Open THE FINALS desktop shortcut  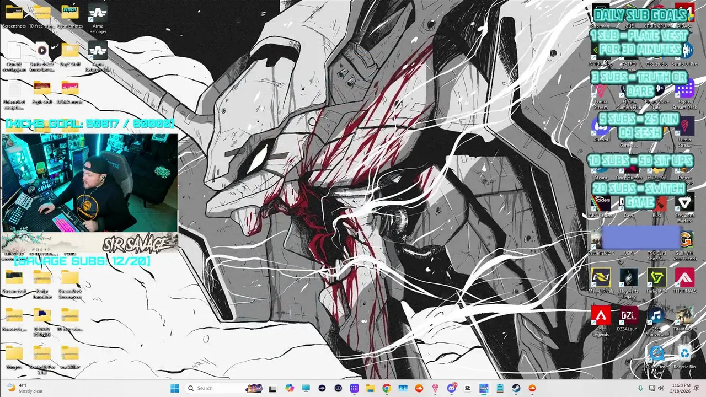684,281
